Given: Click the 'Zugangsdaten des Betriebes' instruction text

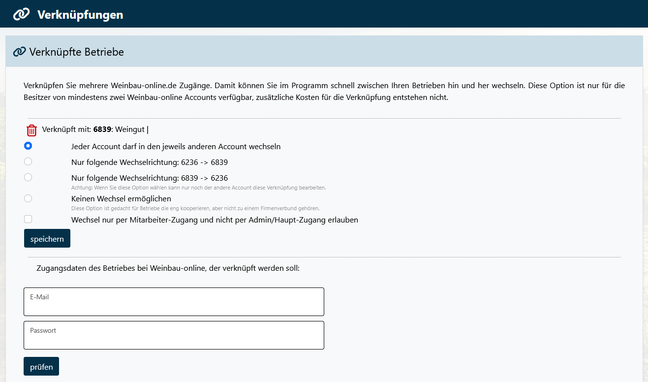Looking at the screenshot, I should [168, 268].
